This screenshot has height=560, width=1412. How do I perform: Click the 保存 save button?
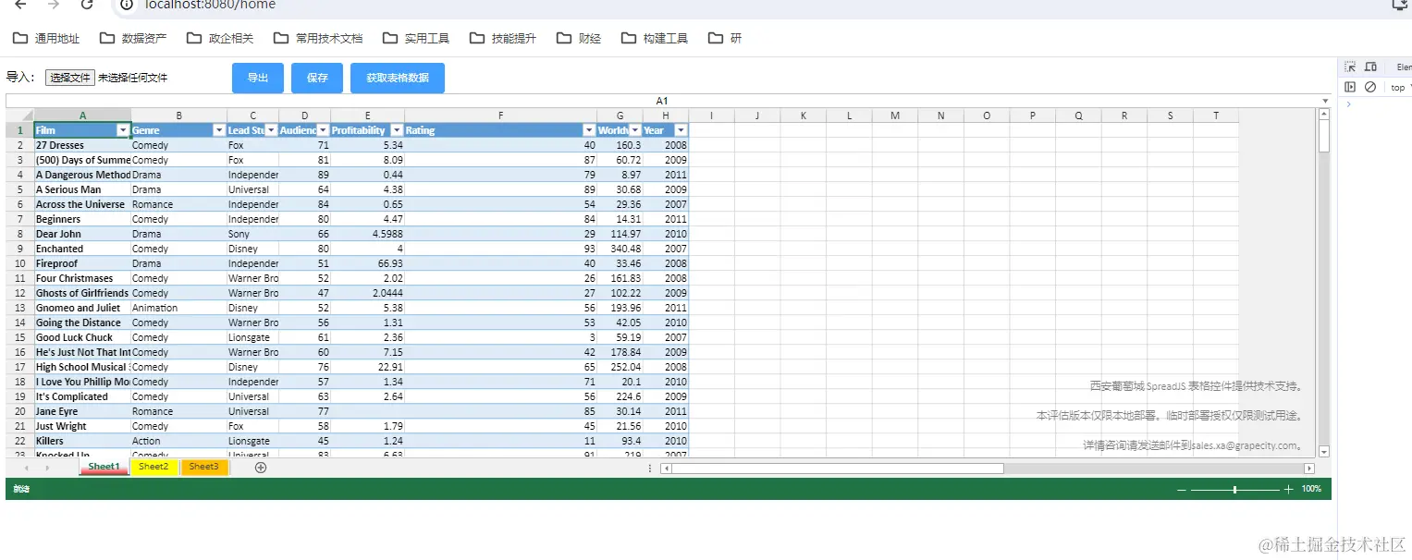coord(317,78)
